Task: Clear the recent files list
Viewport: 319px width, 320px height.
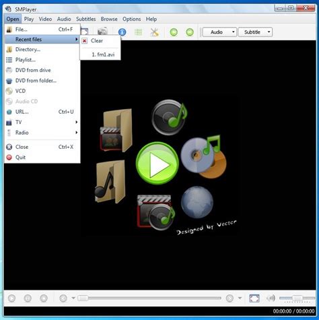Action: tap(100, 40)
